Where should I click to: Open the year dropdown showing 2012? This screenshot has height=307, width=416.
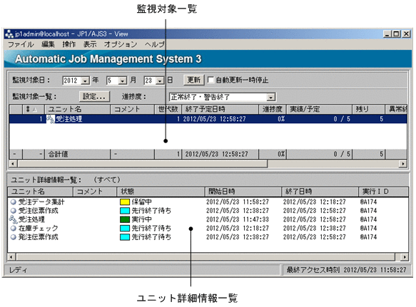pyautogui.click(x=85, y=80)
